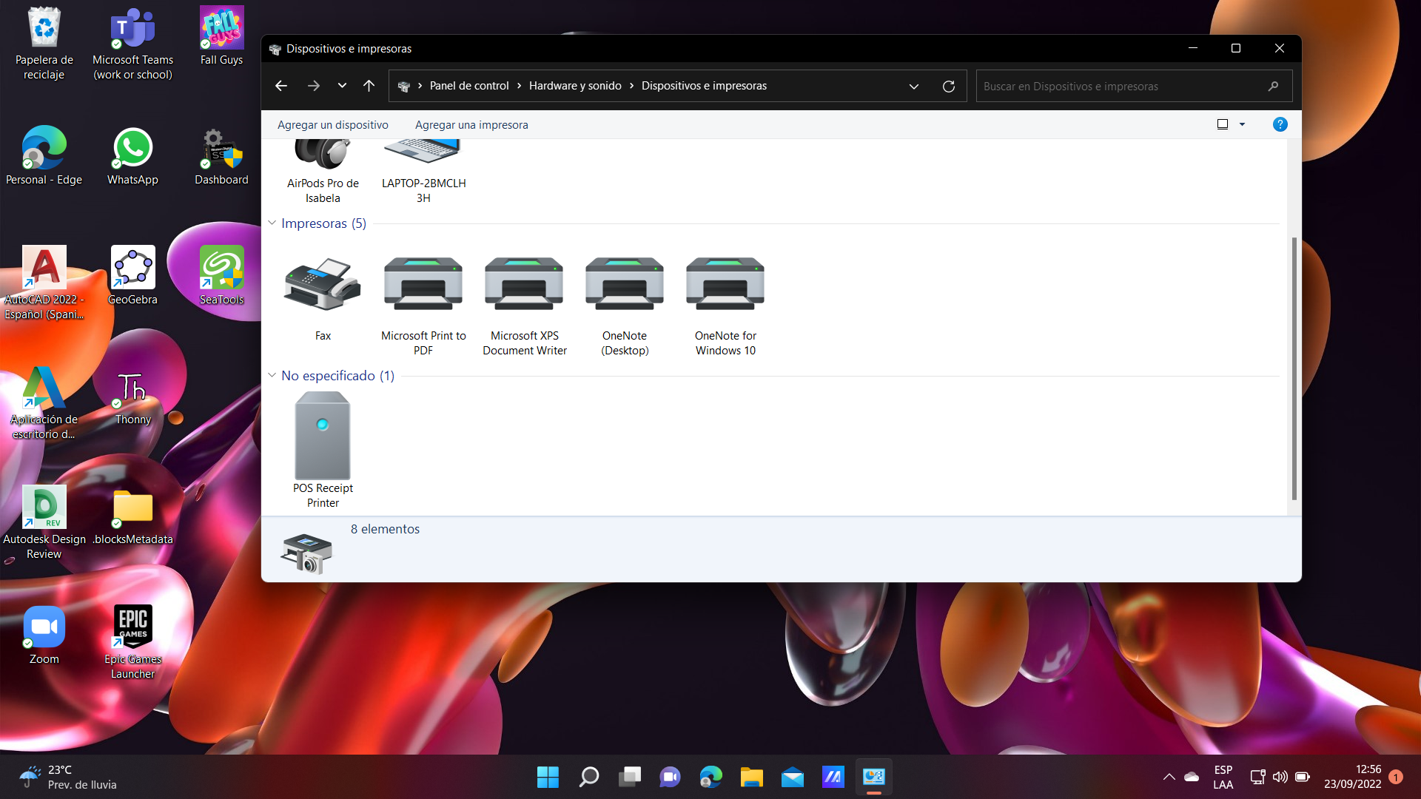The height and width of the screenshot is (799, 1421).
Task: Click Agregar una impresora
Action: point(471,124)
